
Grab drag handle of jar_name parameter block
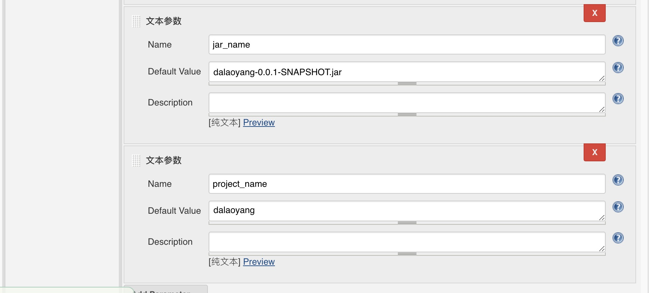click(x=136, y=21)
